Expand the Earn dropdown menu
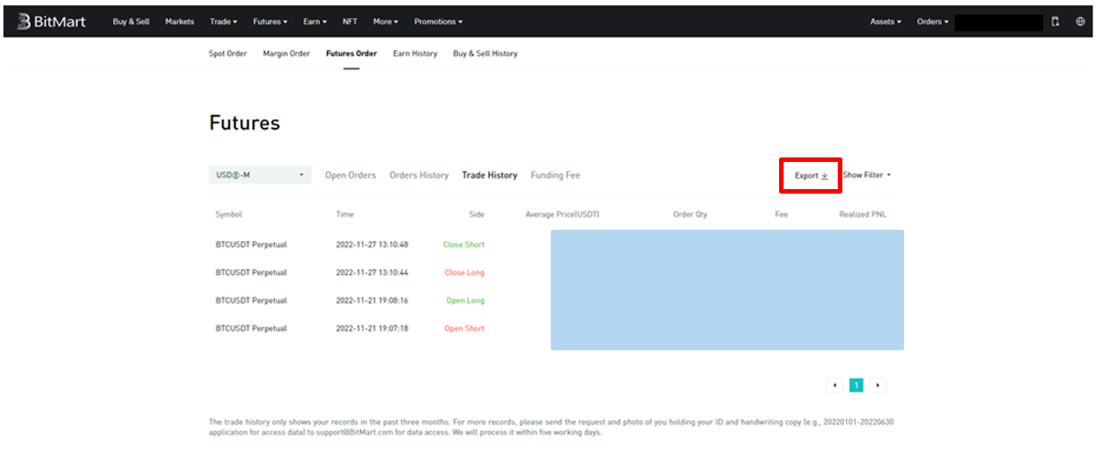 (x=315, y=22)
